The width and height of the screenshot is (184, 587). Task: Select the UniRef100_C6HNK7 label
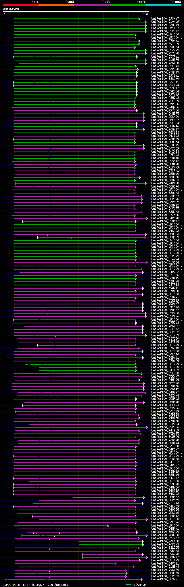[165, 497]
